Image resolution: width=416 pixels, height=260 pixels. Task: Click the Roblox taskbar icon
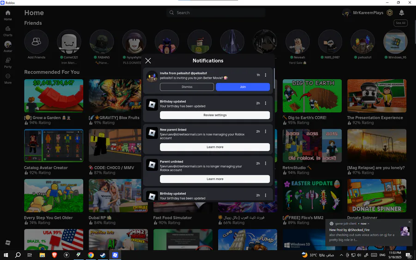(x=115, y=255)
